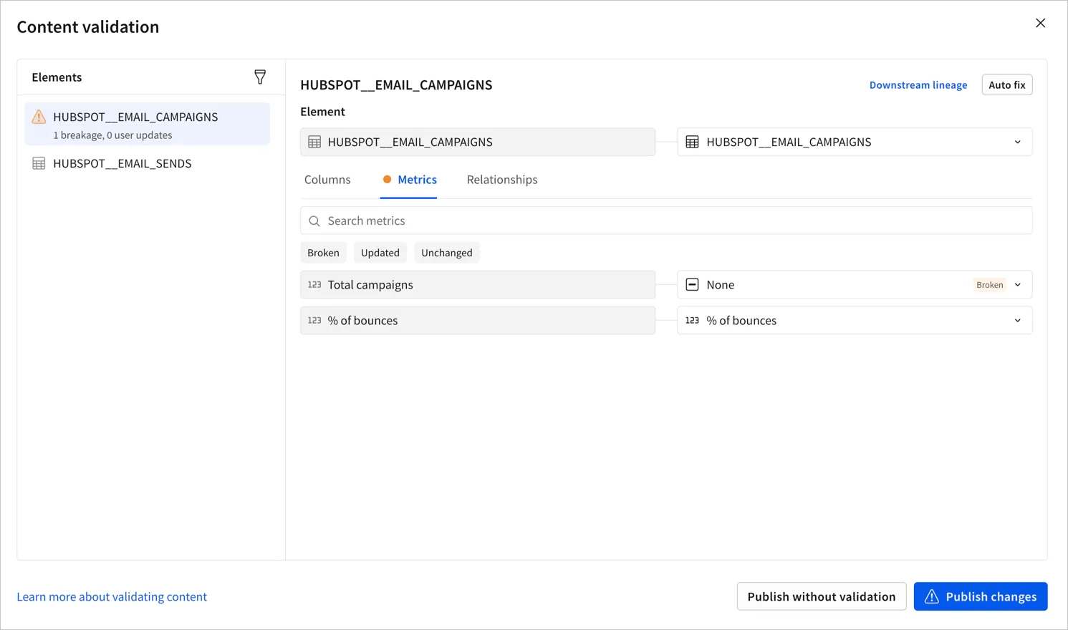Click the warning icon beside HUBSPOT__EMAIL_CAMPAIGNS in Elements
This screenshot has width=1068, height=630.
tap(39, 117)
